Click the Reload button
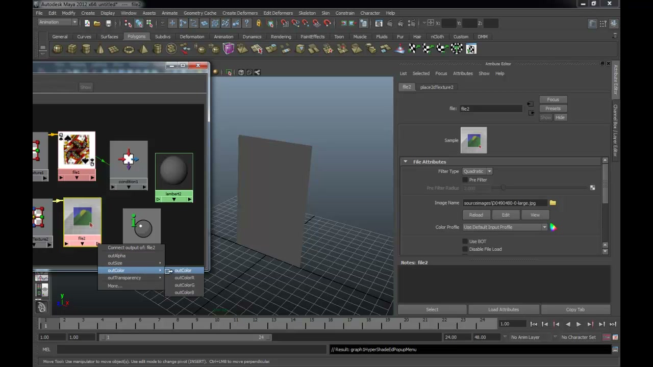The height and width of the screenshot is (367, 653). point(476,215)
